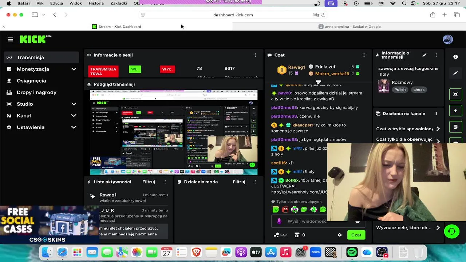
Task: Open options menu of Lista aktywności
Action: point(165,182)
